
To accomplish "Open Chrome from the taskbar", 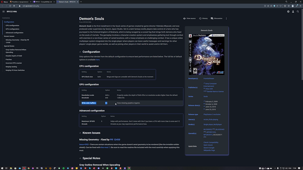I will (28, 168).
